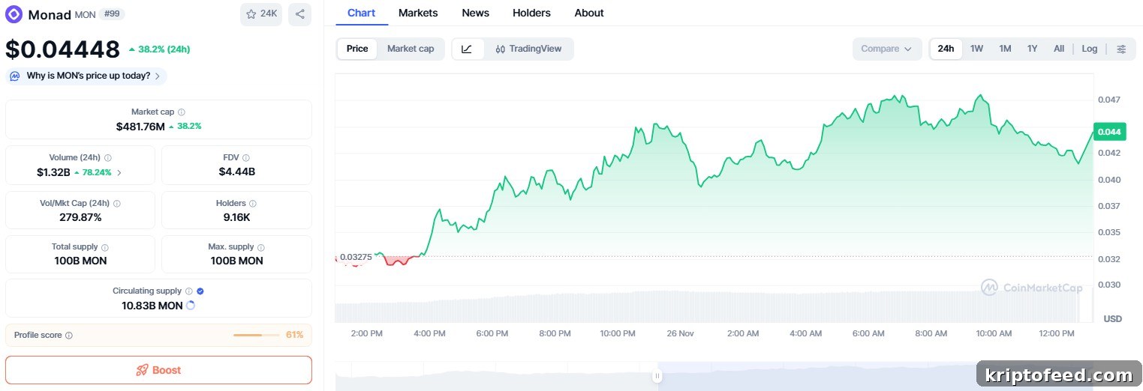Image resolution: width=1143 pixels, height=391 pixels.
Task: Select the Market cap toggle
Action: [411, 49]
